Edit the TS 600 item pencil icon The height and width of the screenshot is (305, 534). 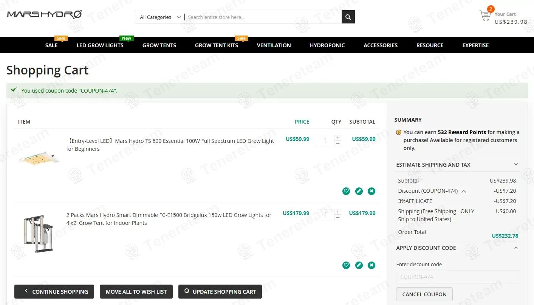(359, 191)
